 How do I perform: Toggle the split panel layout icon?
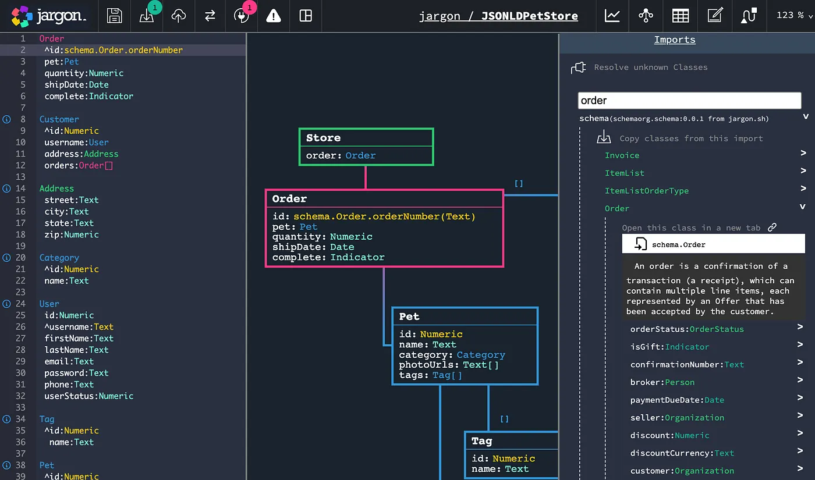tap(306, 16)
